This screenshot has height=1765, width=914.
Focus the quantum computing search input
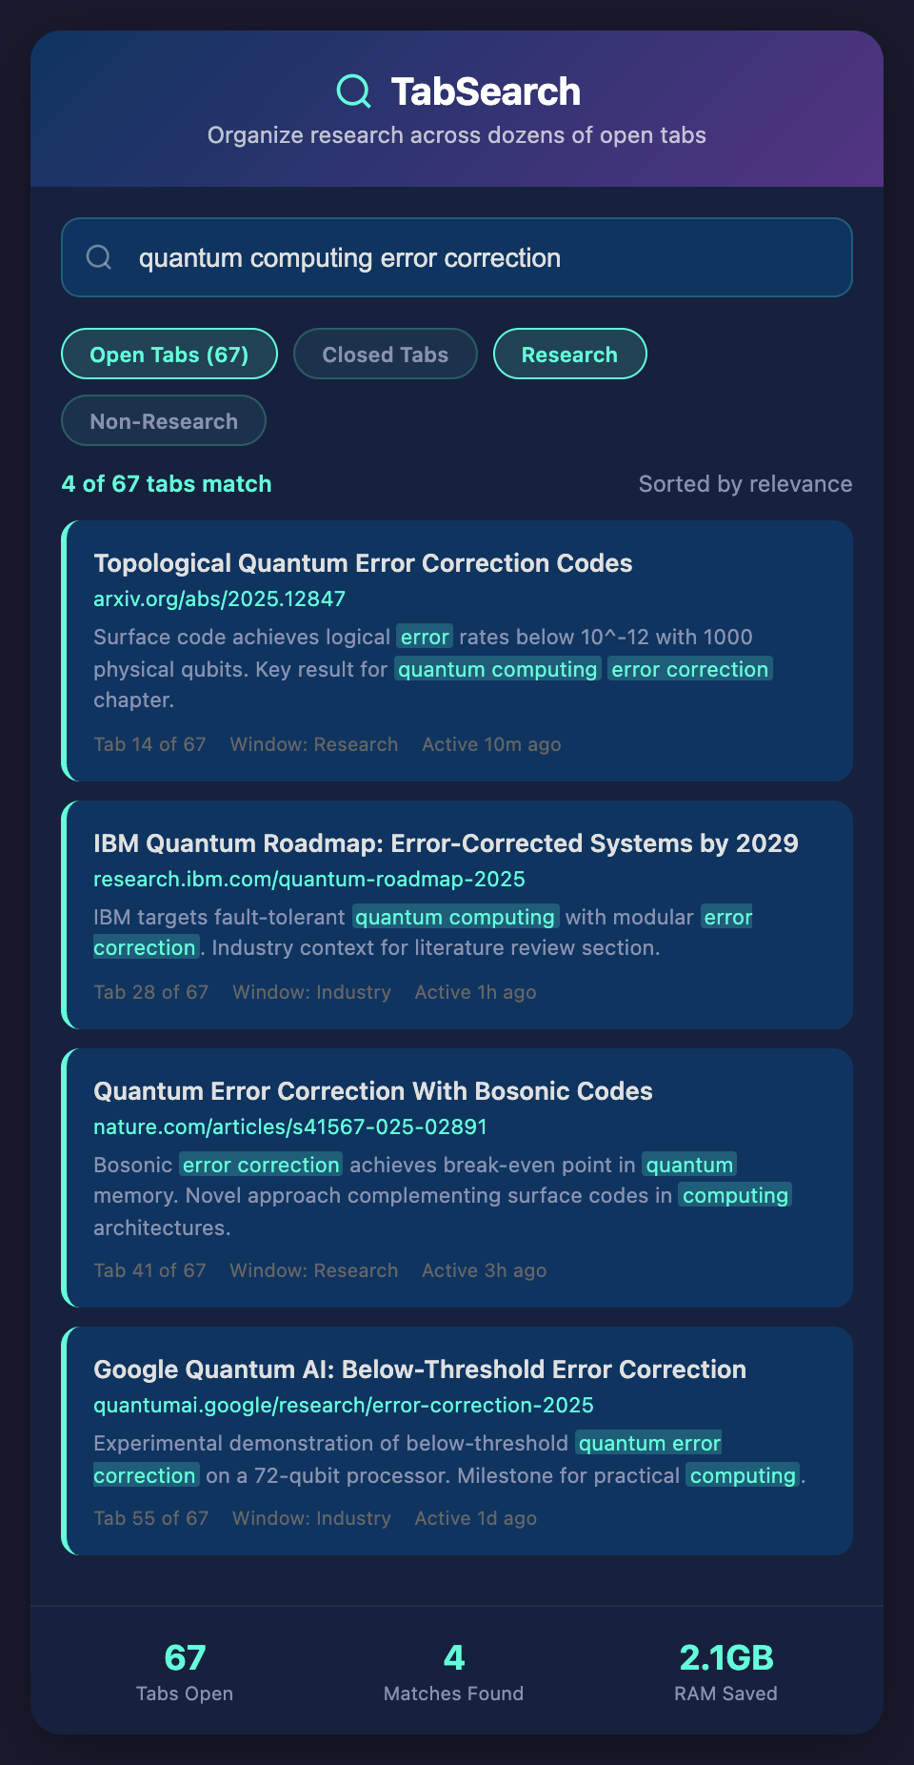pos(476,257)
